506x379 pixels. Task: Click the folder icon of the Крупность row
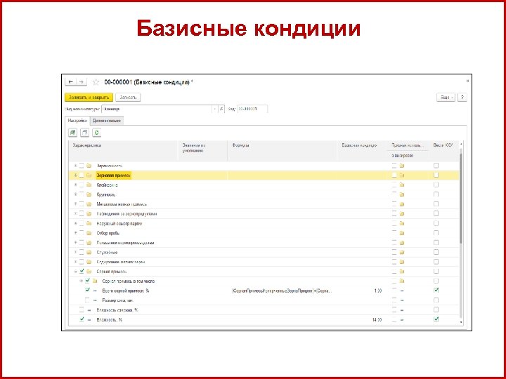pyautogui.click(x=89, y=194)
